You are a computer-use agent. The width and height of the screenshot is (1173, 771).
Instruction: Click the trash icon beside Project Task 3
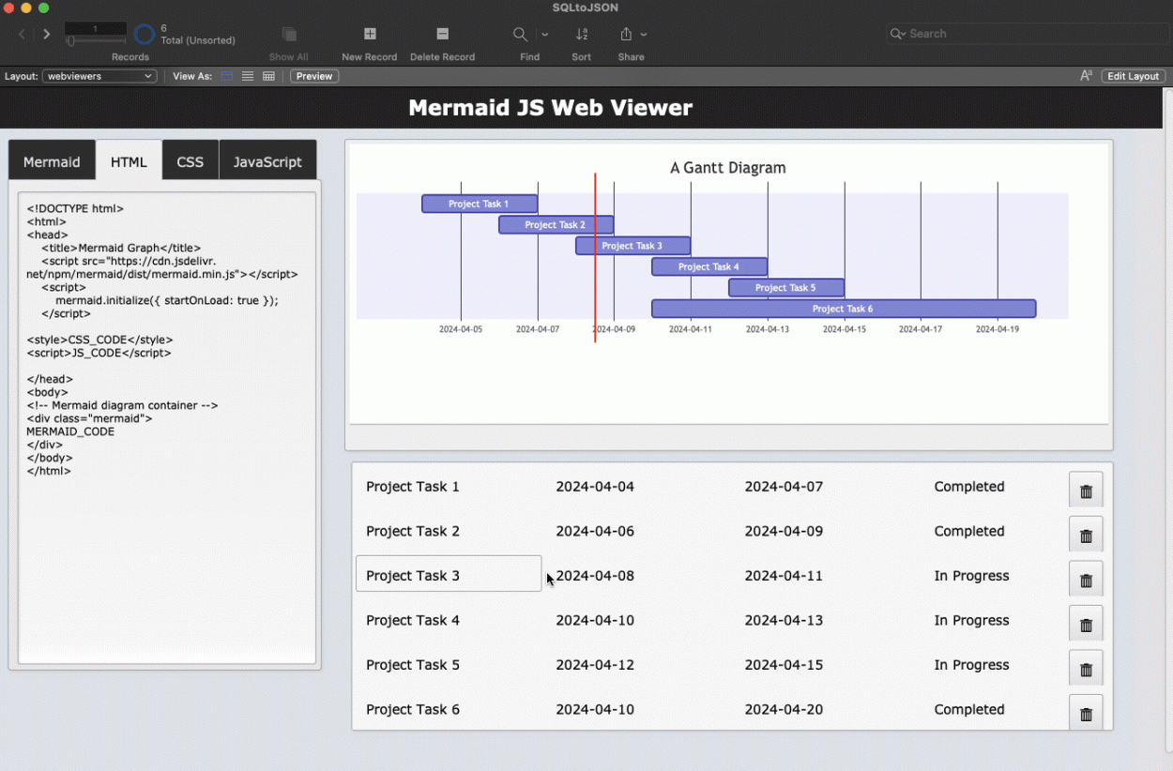(1086, 579)
